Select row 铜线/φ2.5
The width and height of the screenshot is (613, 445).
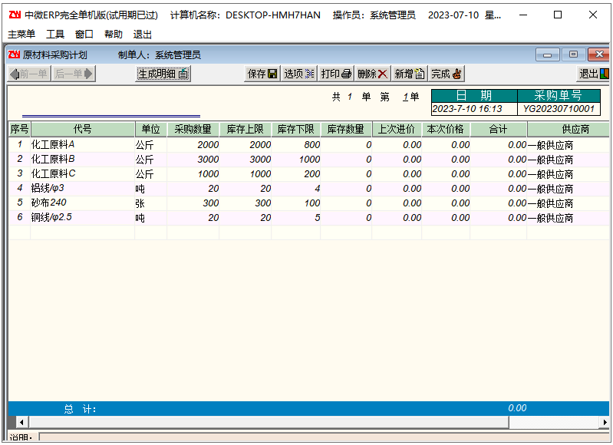tap(309, 217)
